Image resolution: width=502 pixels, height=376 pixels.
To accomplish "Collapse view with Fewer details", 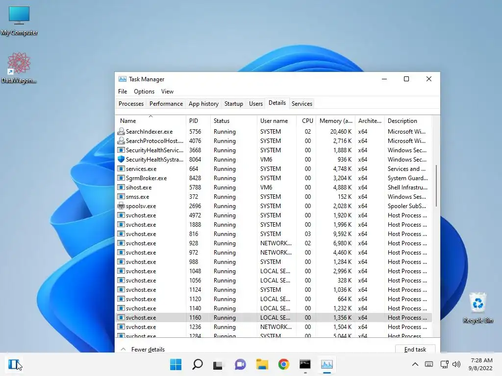I will [143, 350].
